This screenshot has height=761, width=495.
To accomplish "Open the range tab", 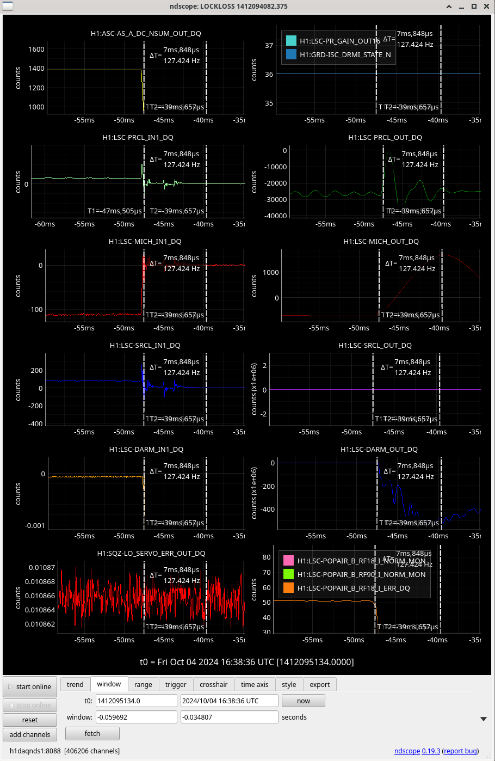I will pos(143,684).
